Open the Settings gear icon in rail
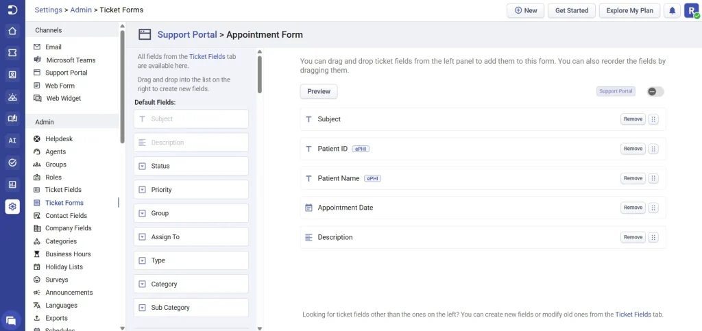The image size is (702, 331). point(12,206)
